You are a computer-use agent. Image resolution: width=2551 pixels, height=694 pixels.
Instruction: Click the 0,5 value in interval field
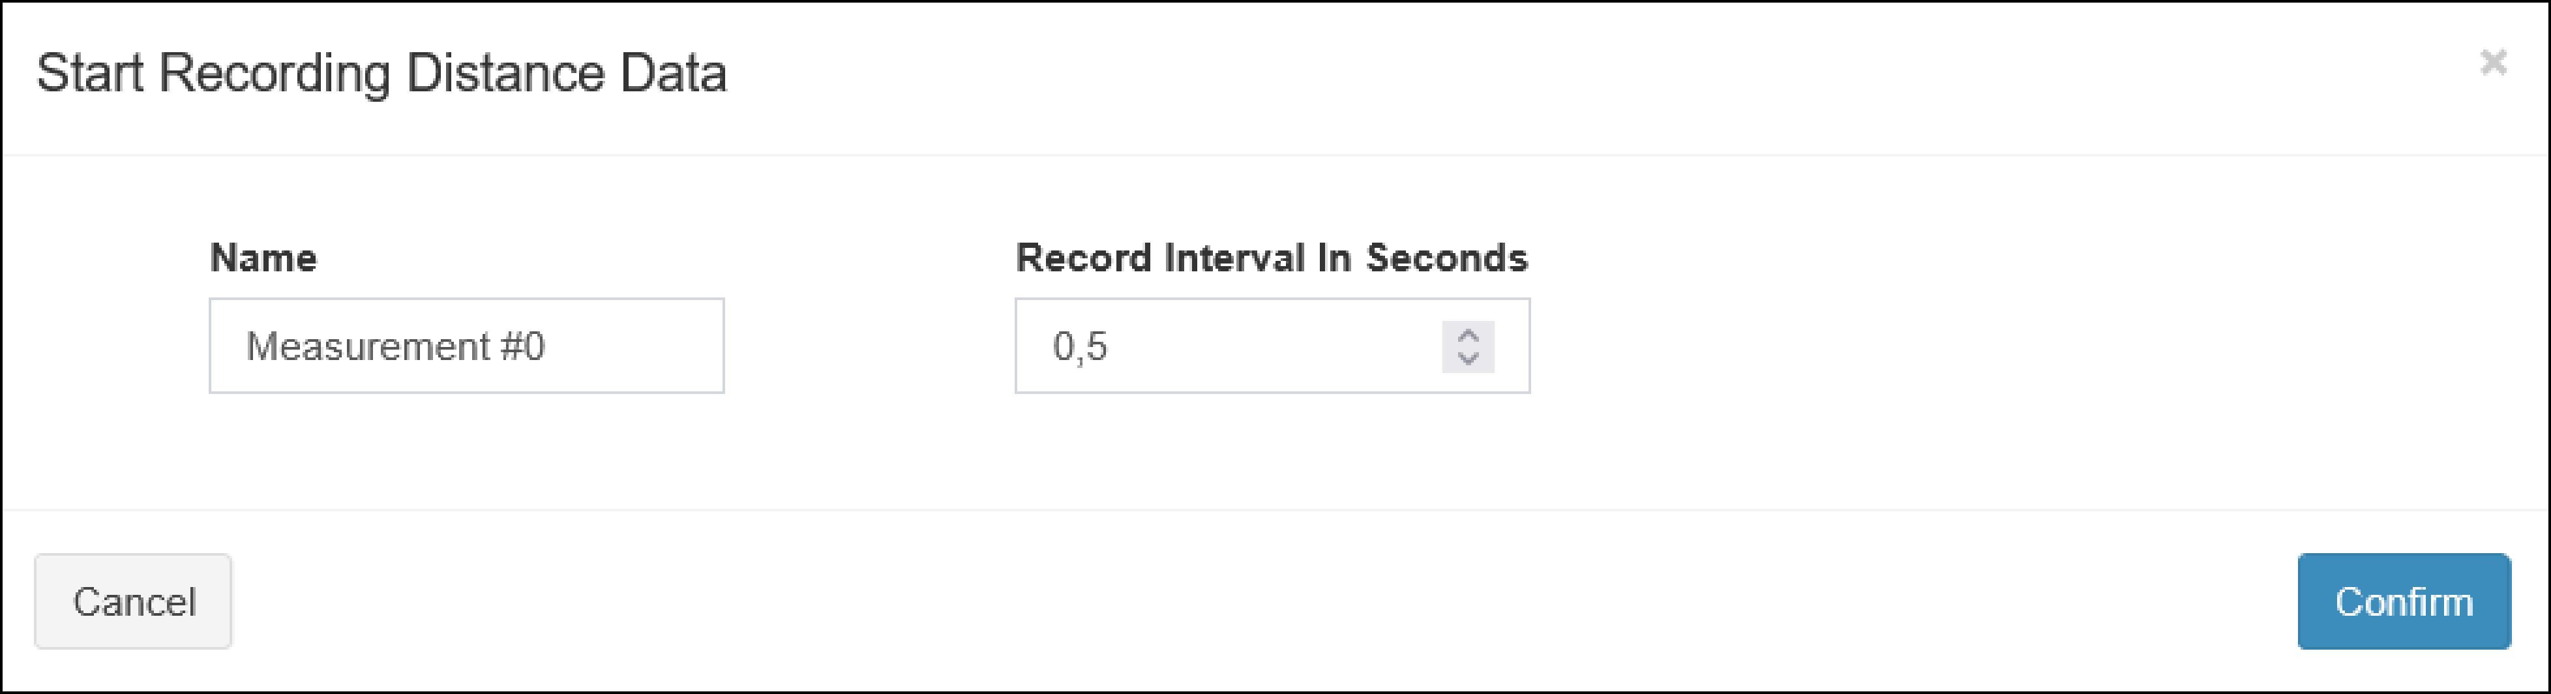pyautogui.click(x=1081, y=346)
